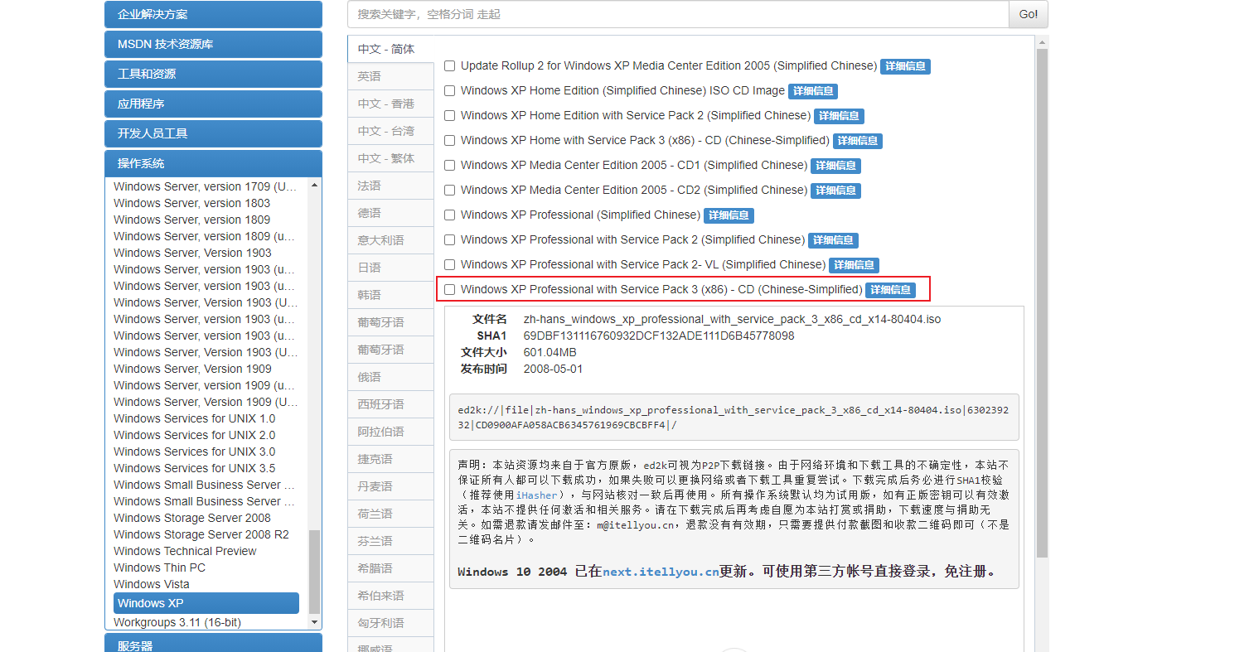The height and width of the screenshot is (652, 1254).
Task: Check Windows XP Home Edition ISO CD Image
Action: pos(450,91)
